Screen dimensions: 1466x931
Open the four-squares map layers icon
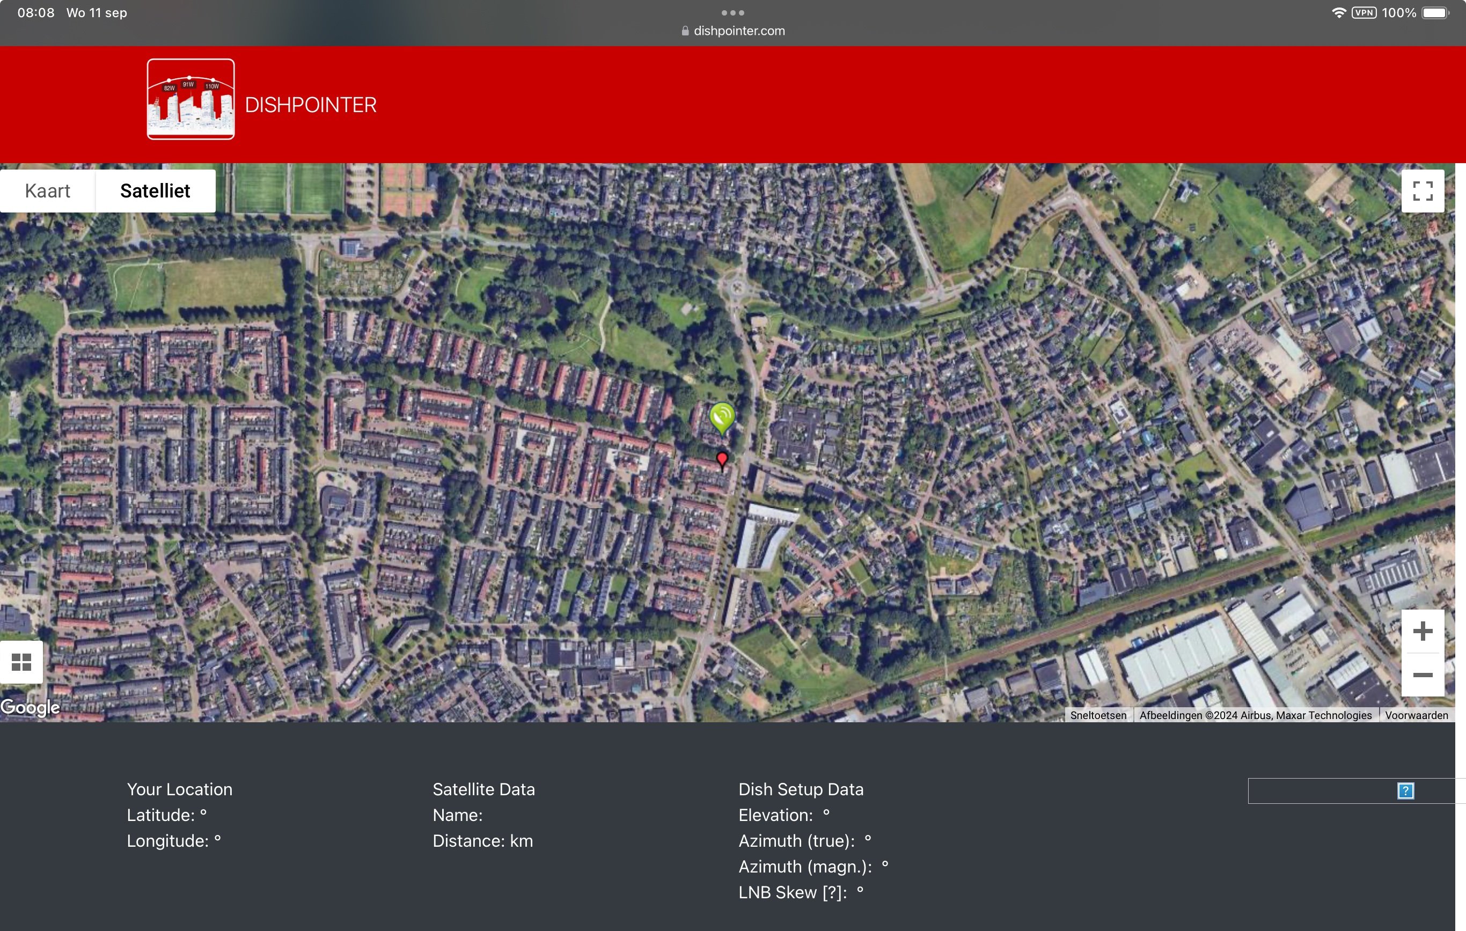pos(21,662)
